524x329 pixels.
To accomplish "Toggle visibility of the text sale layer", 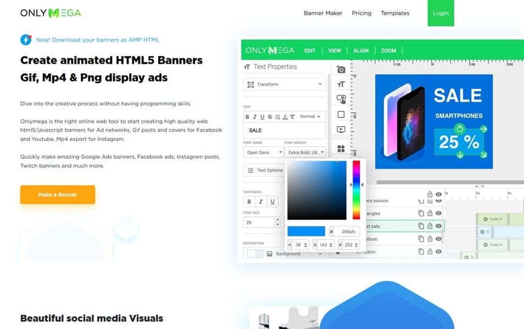I will 438,226.
